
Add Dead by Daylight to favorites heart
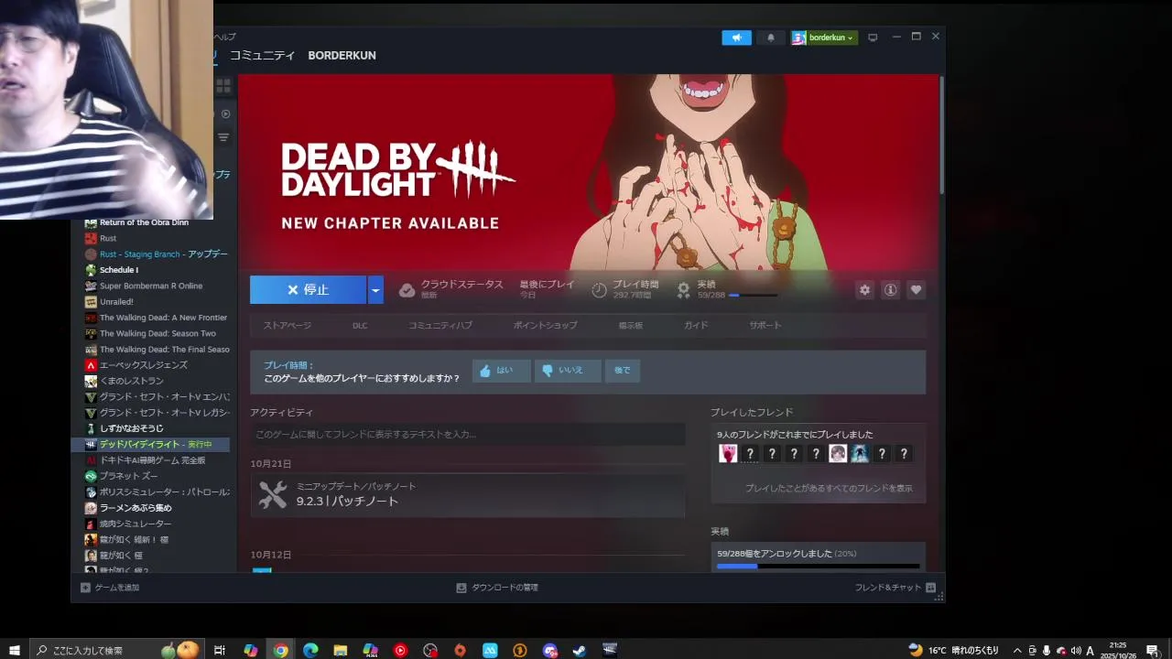tap(916, 289)
